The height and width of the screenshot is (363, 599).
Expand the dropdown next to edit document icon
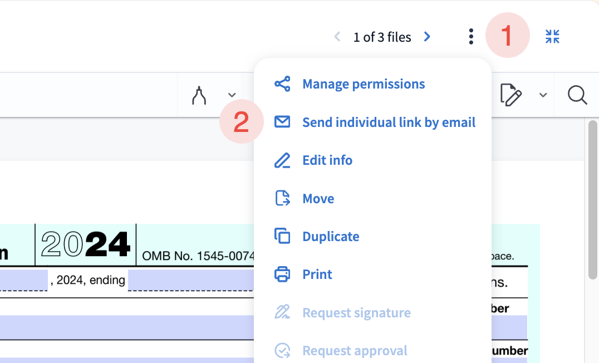543,95
